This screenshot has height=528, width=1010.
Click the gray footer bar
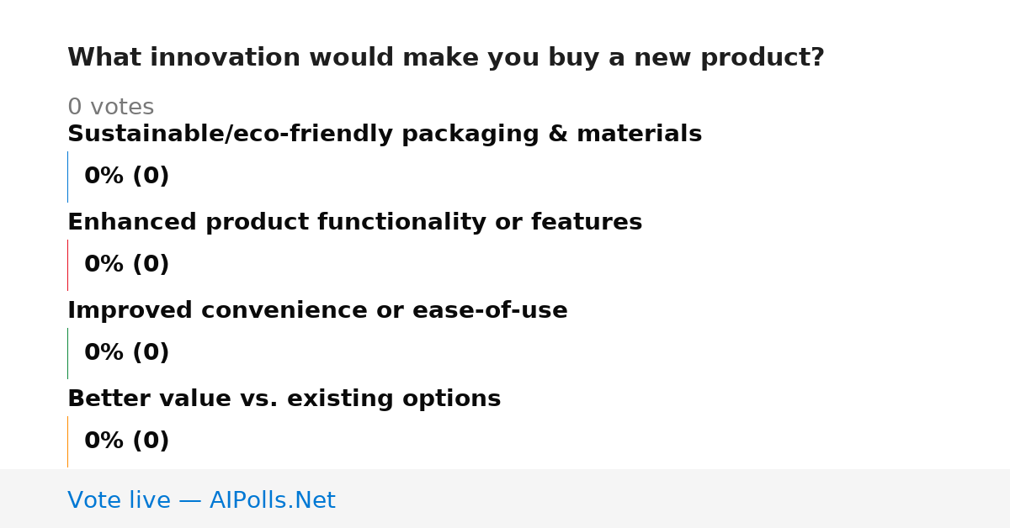click(505, 499)
